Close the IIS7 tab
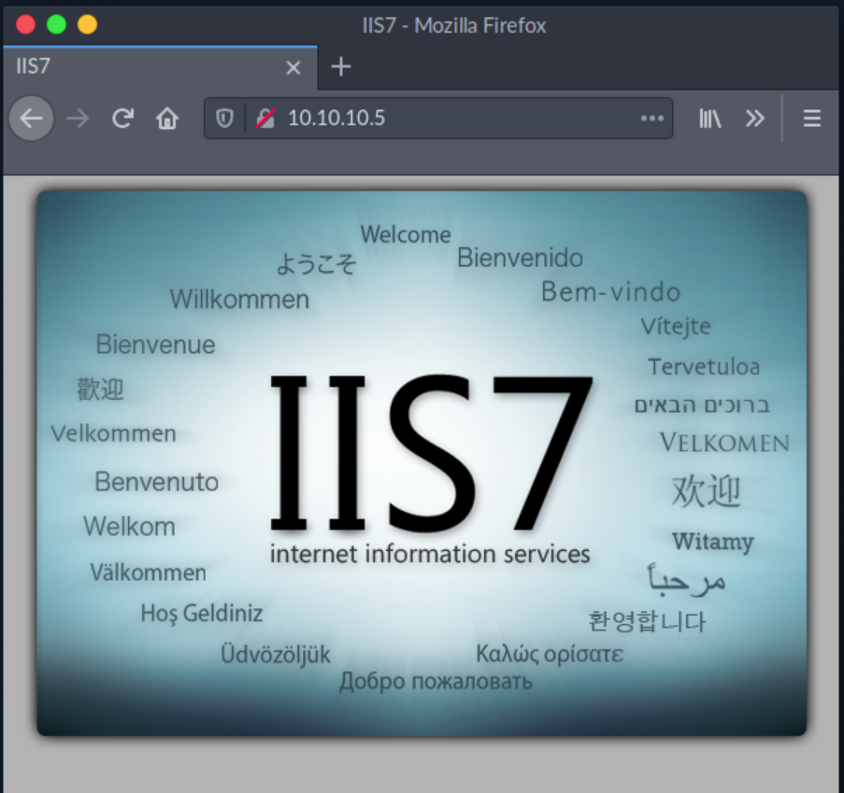The width and height of the screenshot is (844, 793). pos(293,68)
